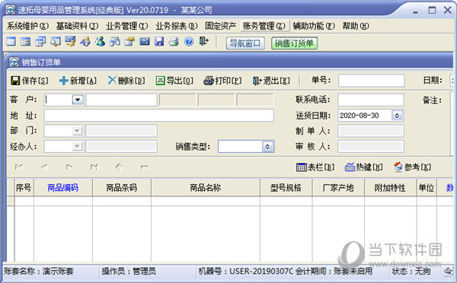The height and width of the screenshot is (283, 457).
Task: Expand the 经办人 handler dropdown
Action: click(x=77, y=146)
